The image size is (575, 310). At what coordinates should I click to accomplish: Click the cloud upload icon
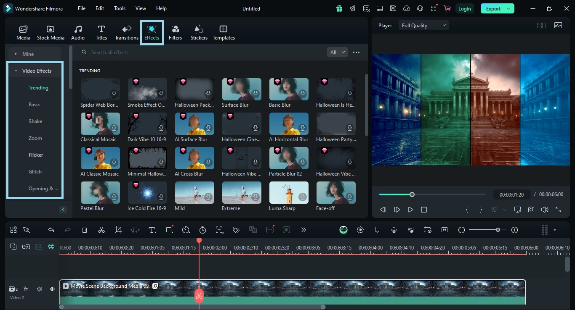[407, 8]
